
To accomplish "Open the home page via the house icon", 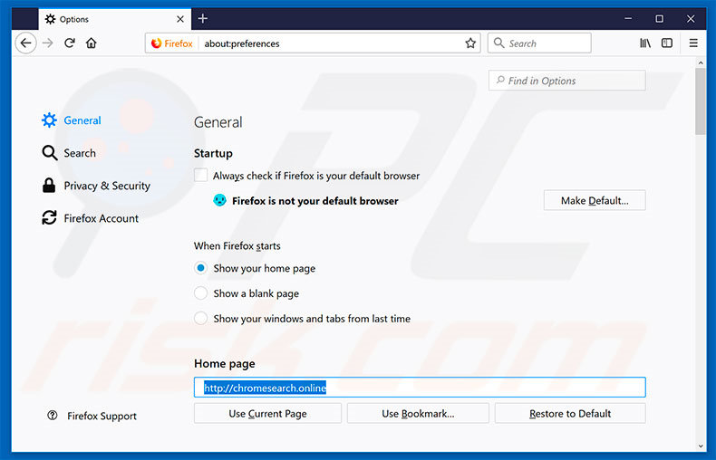I will (92, 43).
